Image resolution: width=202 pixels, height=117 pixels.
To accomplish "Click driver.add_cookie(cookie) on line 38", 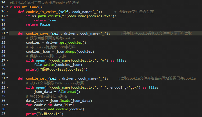I will [59, 109].
